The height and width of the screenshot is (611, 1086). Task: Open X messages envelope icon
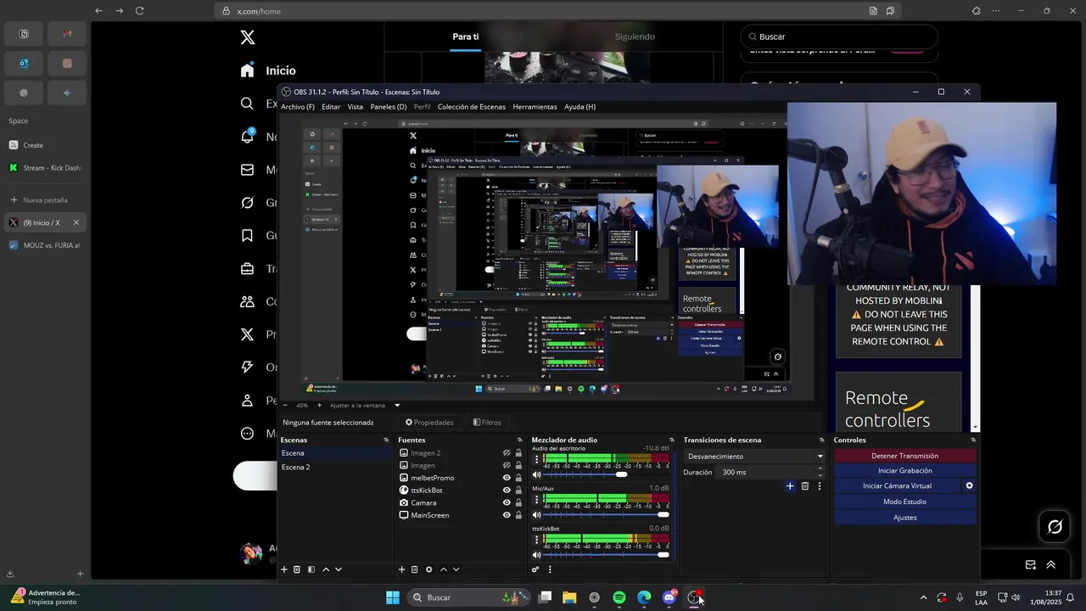(x=247, y=170)
